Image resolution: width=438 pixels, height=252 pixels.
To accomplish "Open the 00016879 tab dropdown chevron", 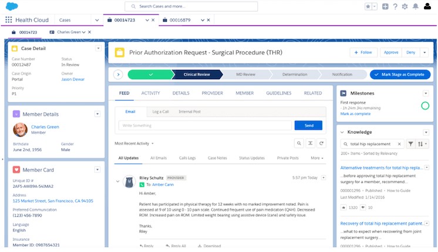I will [x=203, y=20].
